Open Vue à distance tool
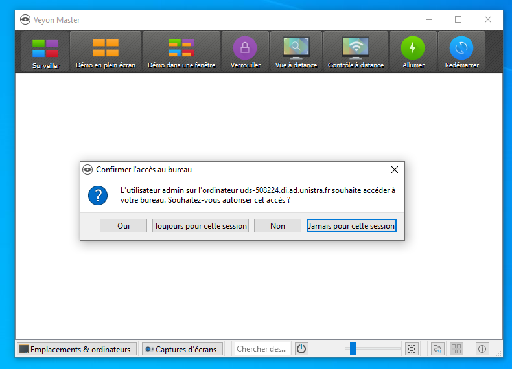Image resolution: width=512 pixels, height=369 pixels. click(x=296, y=52)
